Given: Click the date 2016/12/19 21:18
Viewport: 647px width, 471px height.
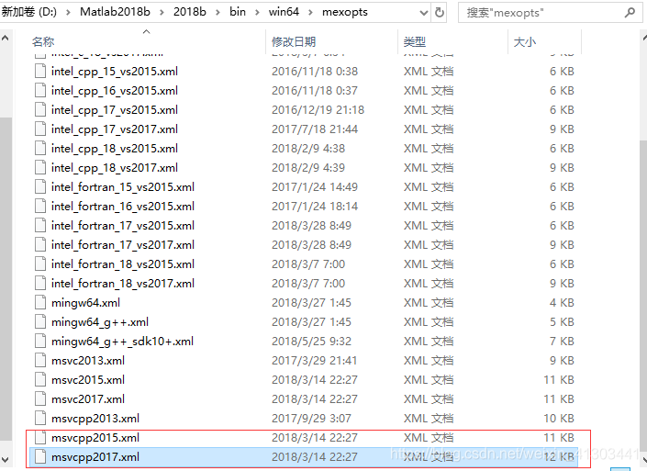Looking at the screenshot, I should (318, 110).
